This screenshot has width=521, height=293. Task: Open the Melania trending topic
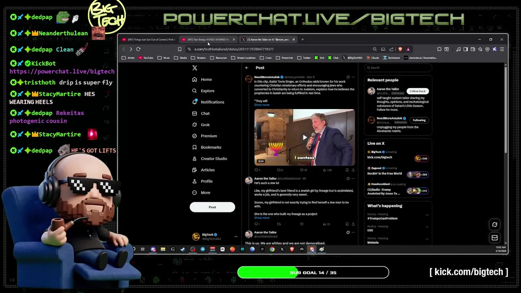pyautogui.click(x=373, y=243)
